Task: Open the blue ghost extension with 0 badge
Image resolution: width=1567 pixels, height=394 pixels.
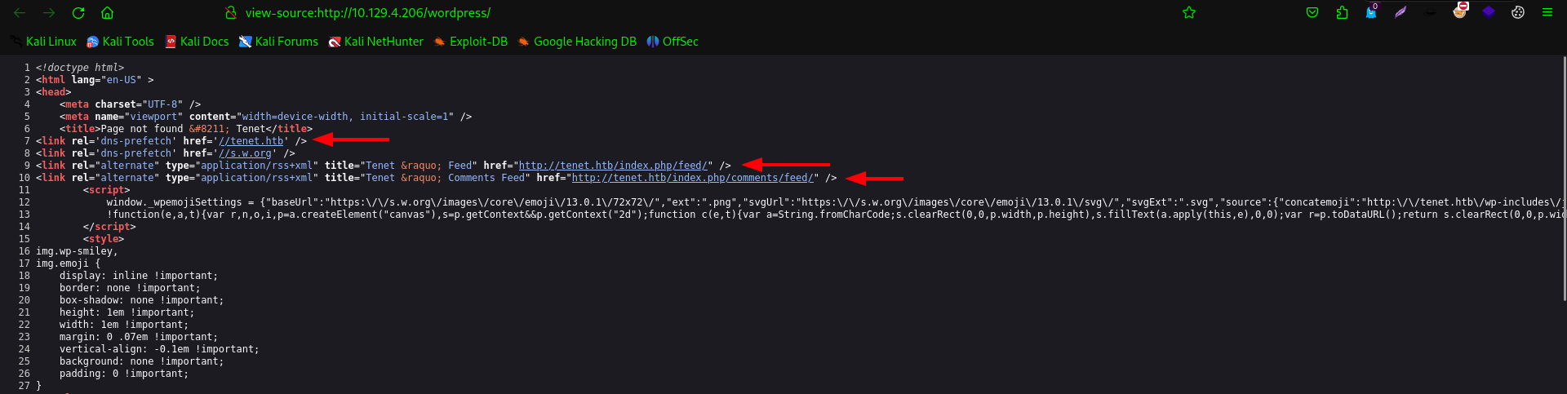Action: pos(1371,12)
